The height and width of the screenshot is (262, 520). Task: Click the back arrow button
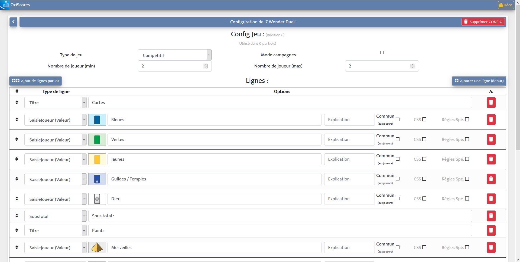point(13,22)
